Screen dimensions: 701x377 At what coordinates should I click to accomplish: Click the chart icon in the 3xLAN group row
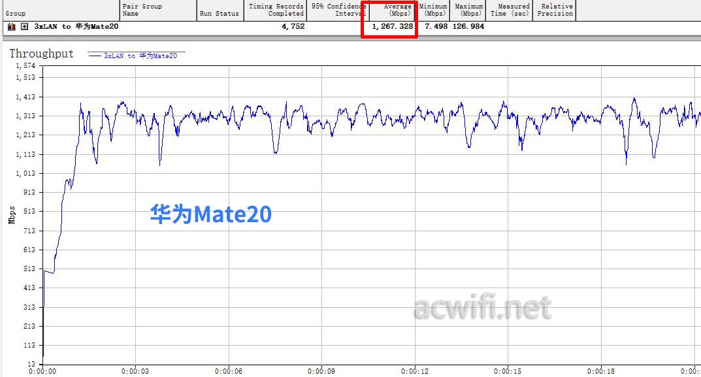tap(12, 26)
